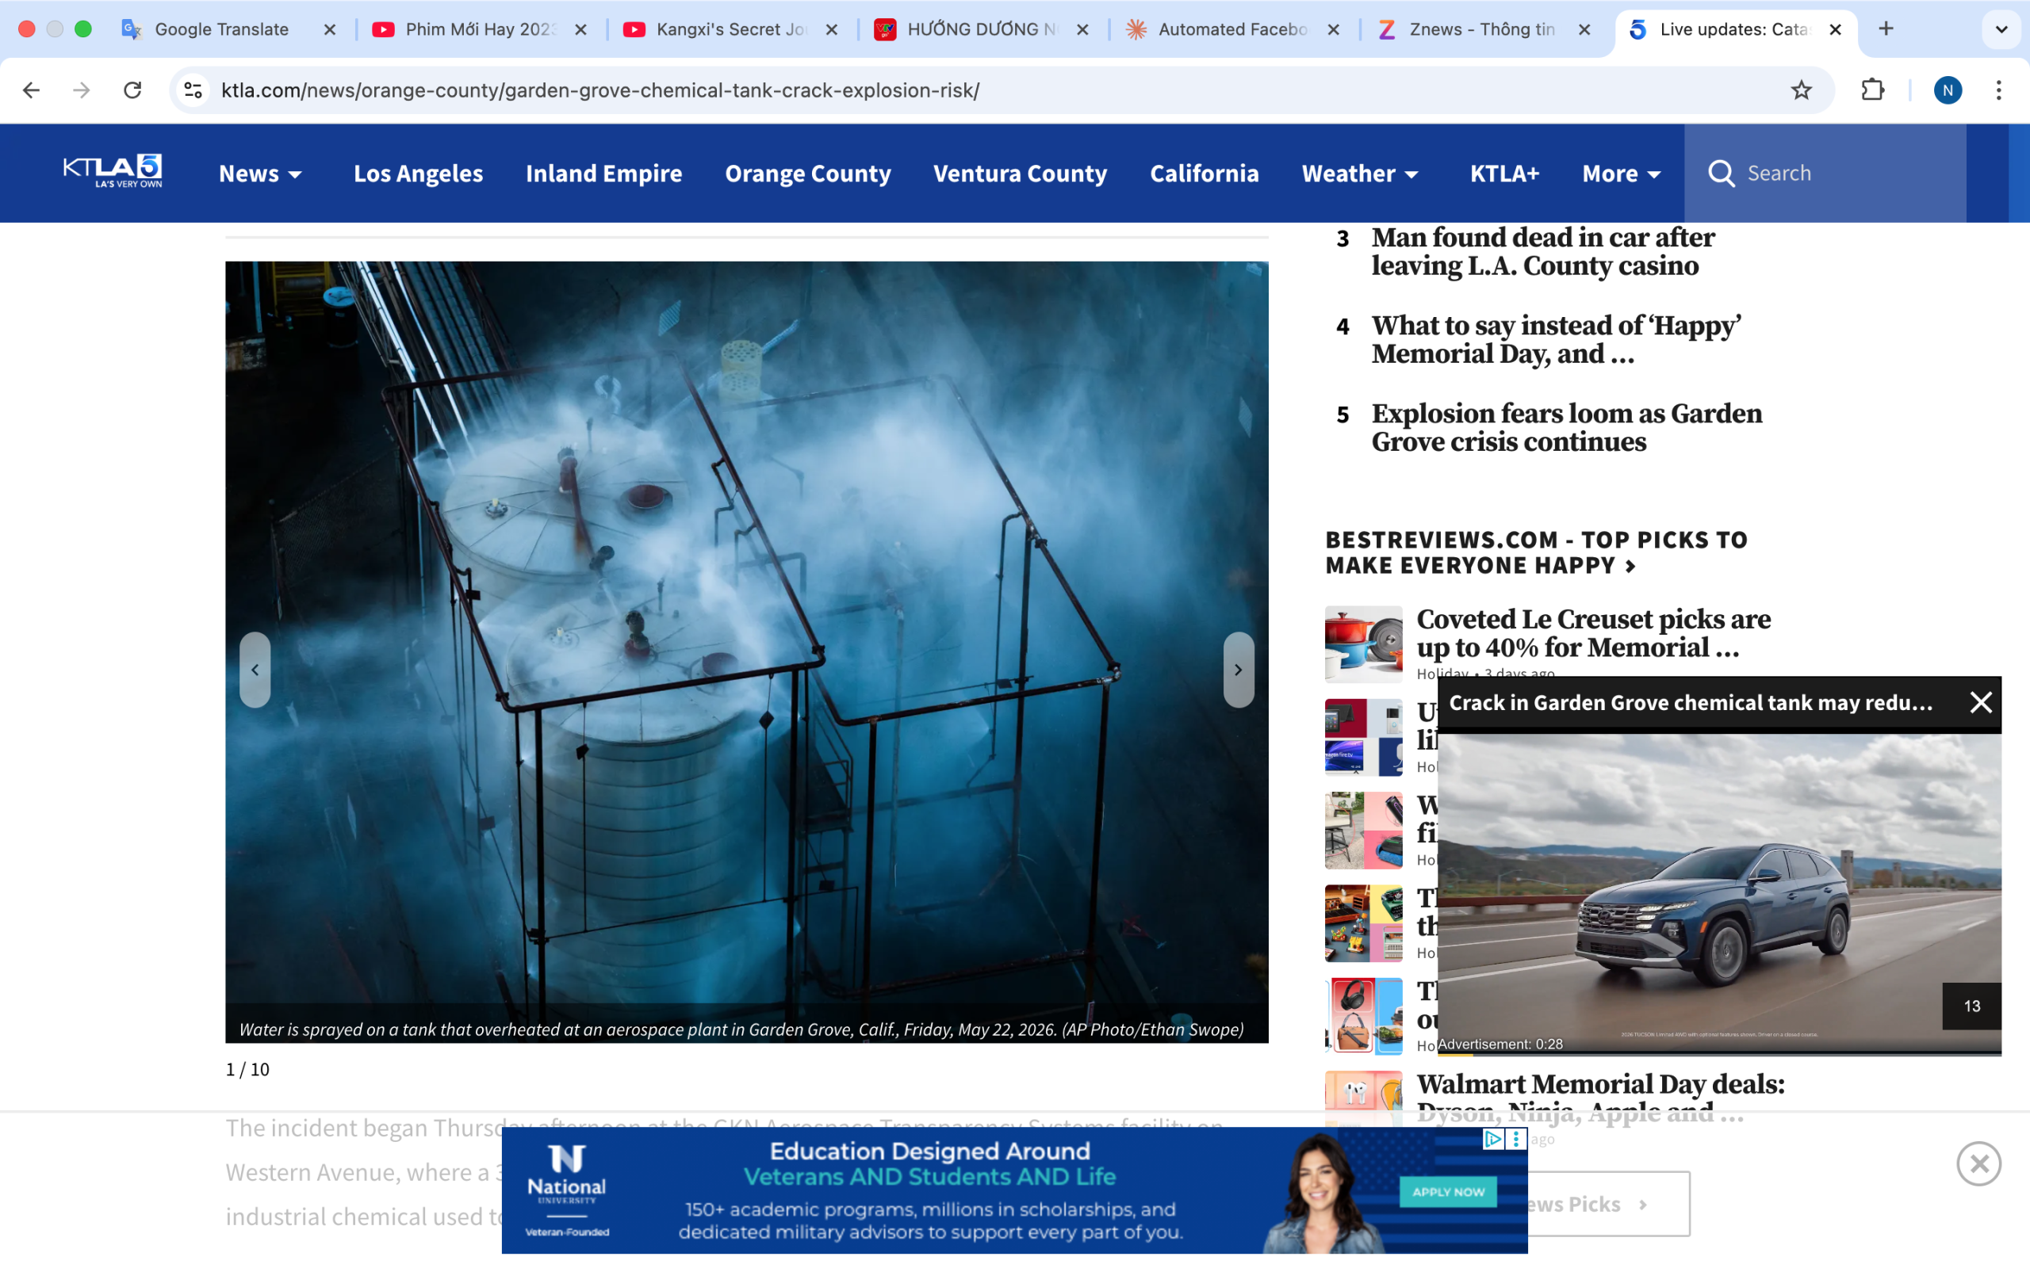
Task: Close the Live updates tab
Action: 1836,29
